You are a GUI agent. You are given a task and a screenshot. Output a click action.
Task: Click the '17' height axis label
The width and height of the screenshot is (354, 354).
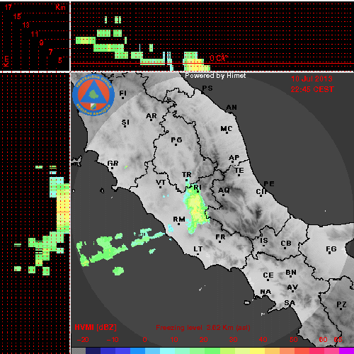pyautogui.click(x=8, y=7)
